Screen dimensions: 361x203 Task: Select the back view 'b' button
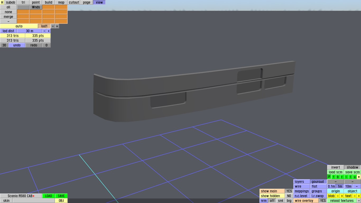(x=338, y=177)
